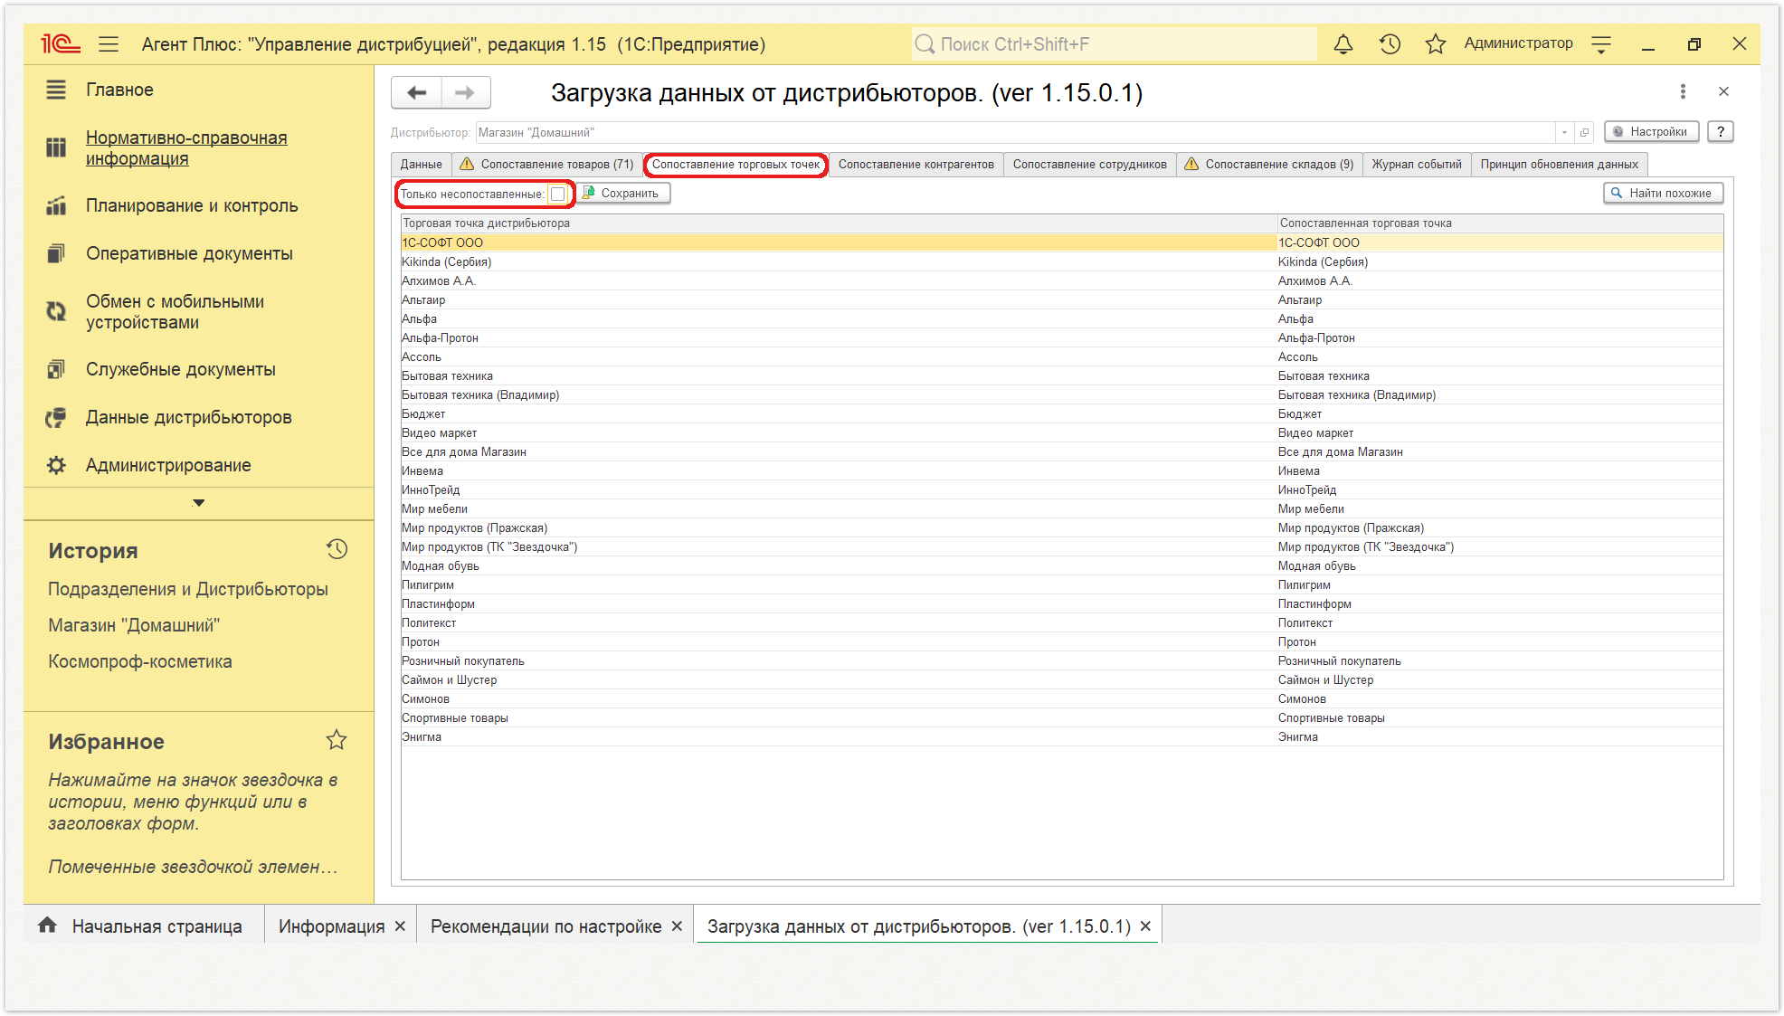Screen dimensions: 1784x1016
Task: Click inside the Поиск search field
Action: pos(1115,43)
